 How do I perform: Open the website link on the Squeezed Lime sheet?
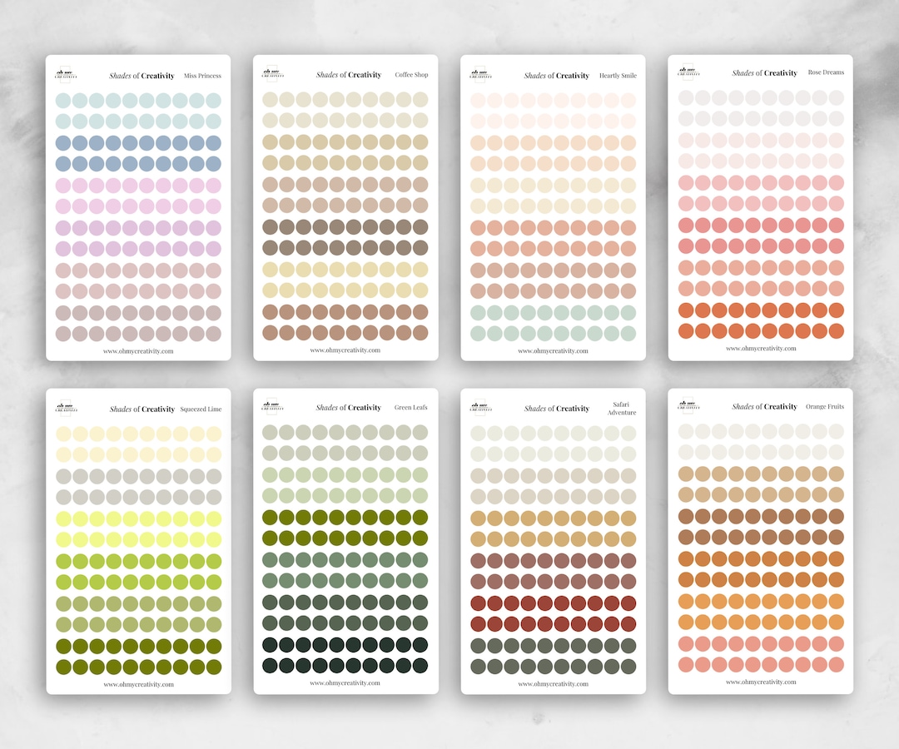(x=138, y=683)
